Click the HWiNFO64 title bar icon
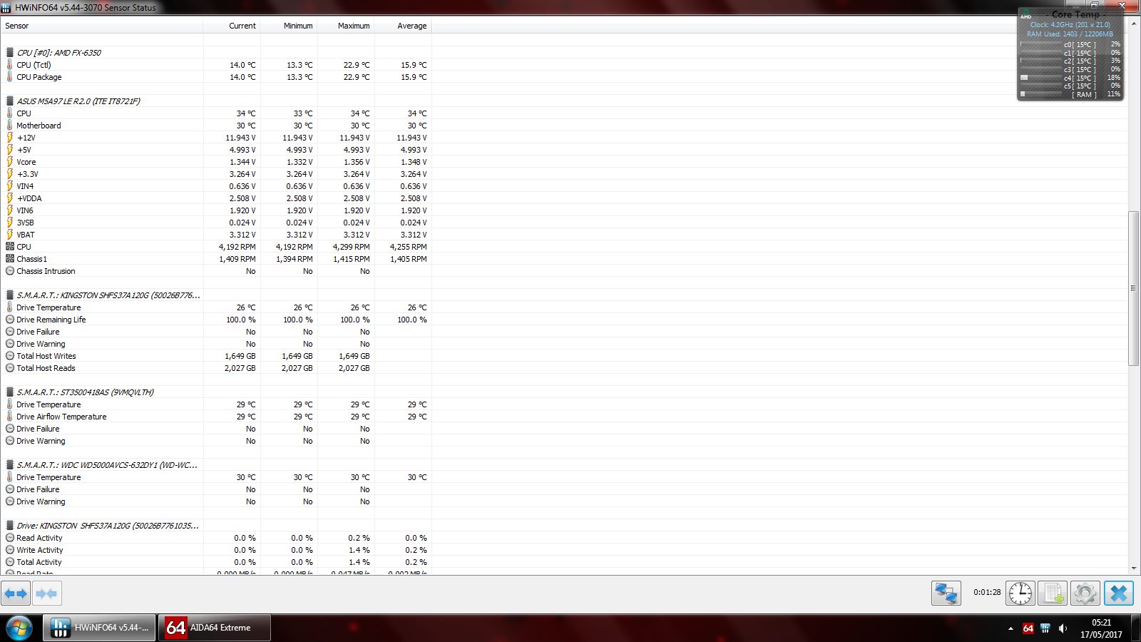This screenshot has width=1141, height=642. click(6, 8)
